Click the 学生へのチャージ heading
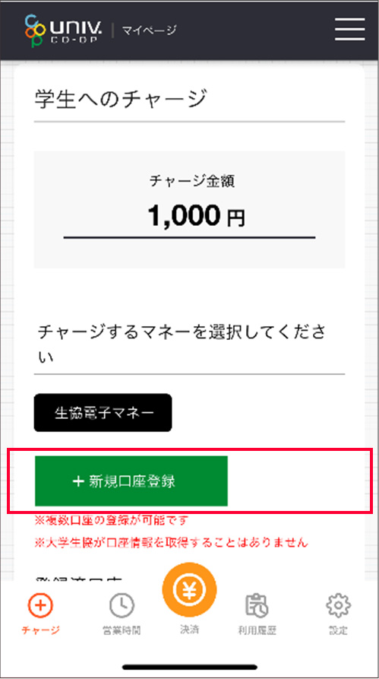The width and height of the screenshot is (379, 679). 120,99
